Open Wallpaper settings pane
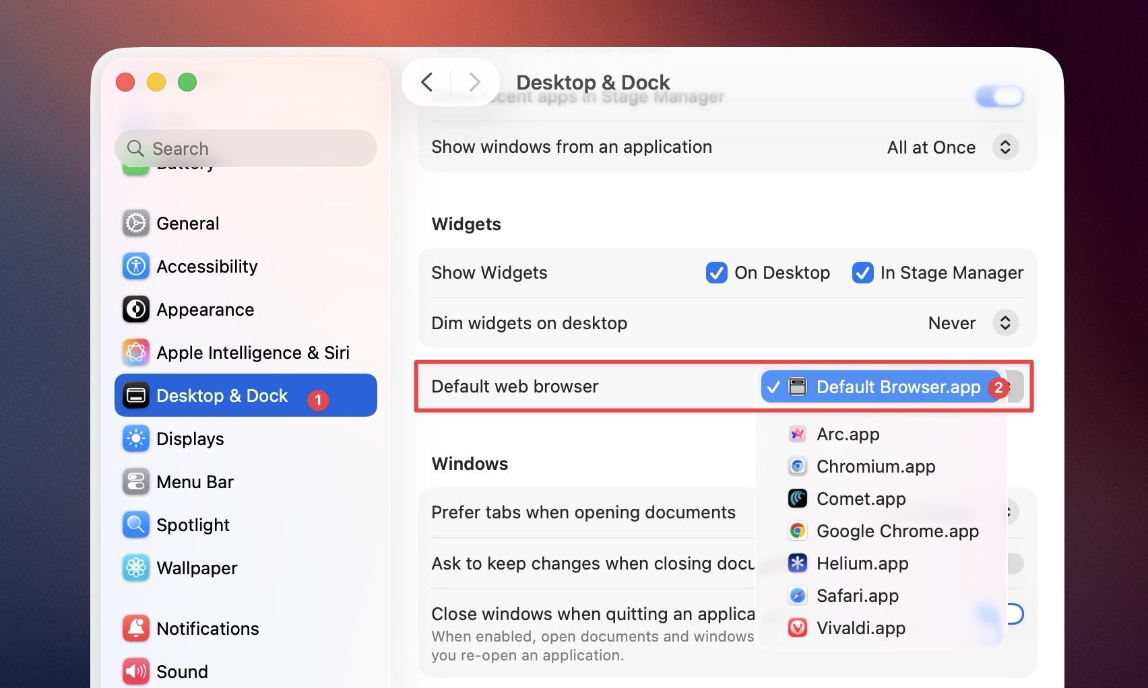This screenshot has width=1148, height=688. (x=246, y=568)
